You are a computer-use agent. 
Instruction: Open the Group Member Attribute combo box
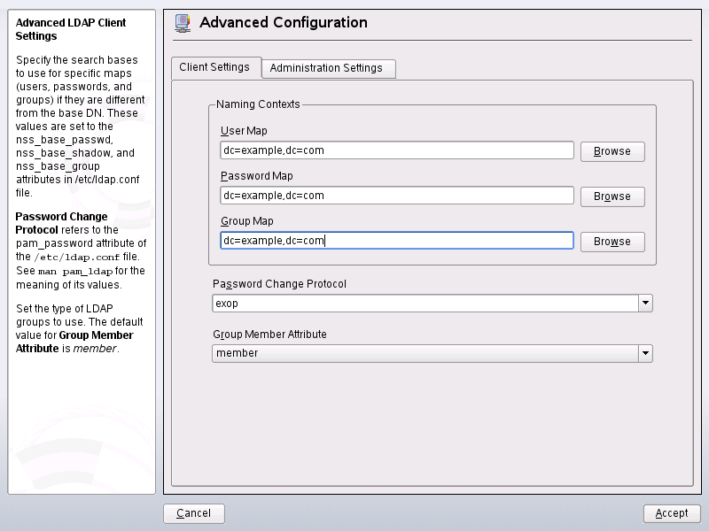[x=432, y=353]
